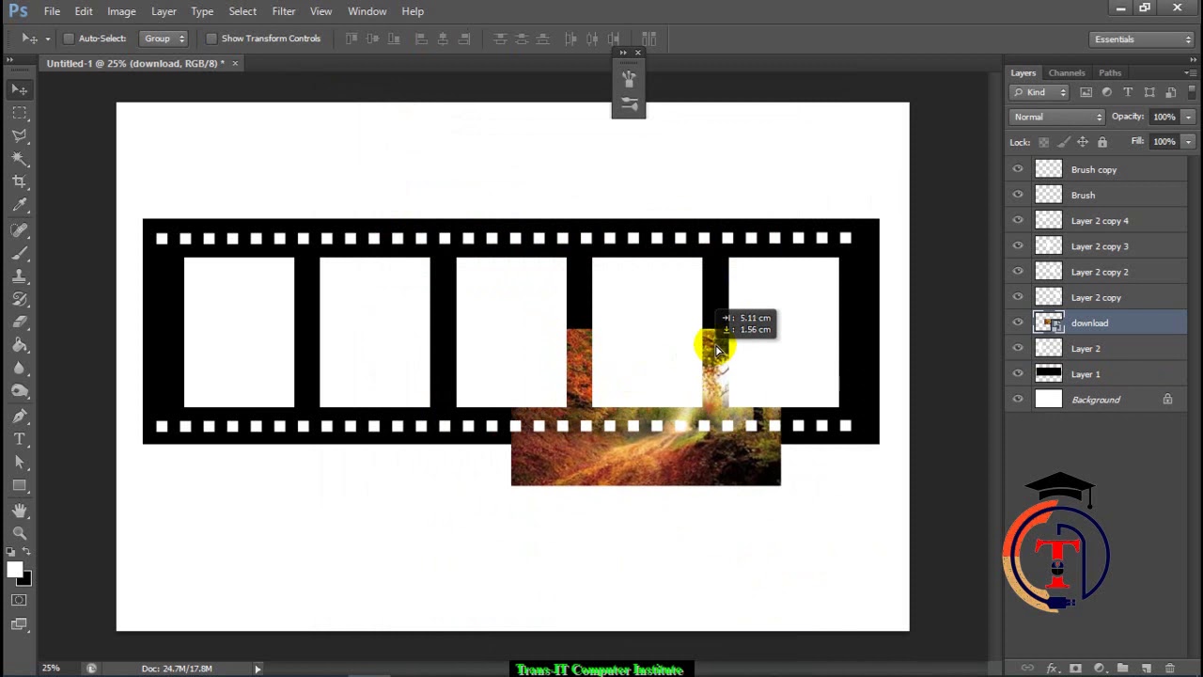1203x677 pixels.
Task: Select the Eyedropper tool
Action: 20,205
